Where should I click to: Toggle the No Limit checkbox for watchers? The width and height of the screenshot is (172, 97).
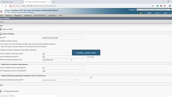88,57
